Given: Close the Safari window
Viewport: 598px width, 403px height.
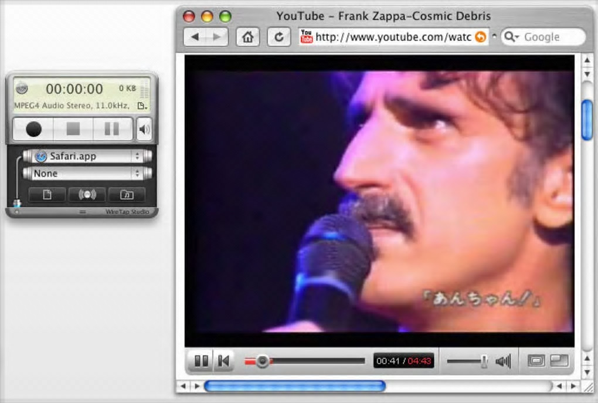Looking at the screenshot, I should tap(189, 16).
